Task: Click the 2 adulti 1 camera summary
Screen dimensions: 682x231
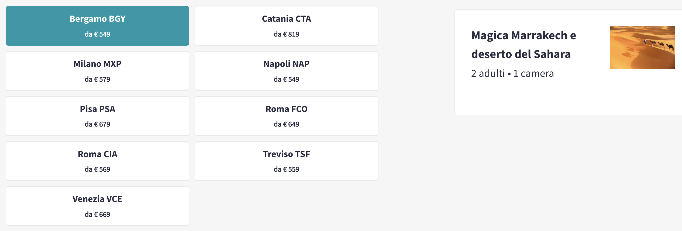Action: (512, 73)
